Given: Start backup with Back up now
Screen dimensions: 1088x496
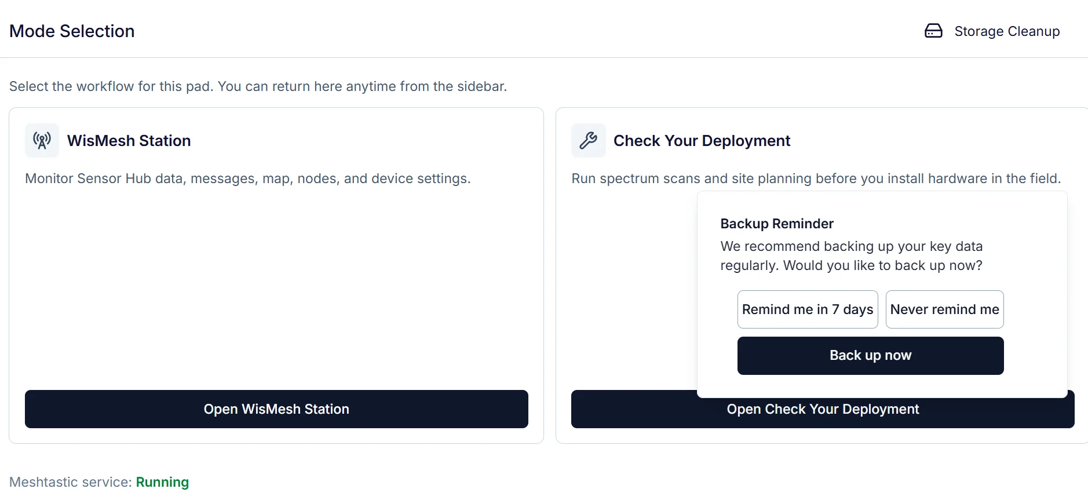Looking at the screenshot, I should click(871, 356).
